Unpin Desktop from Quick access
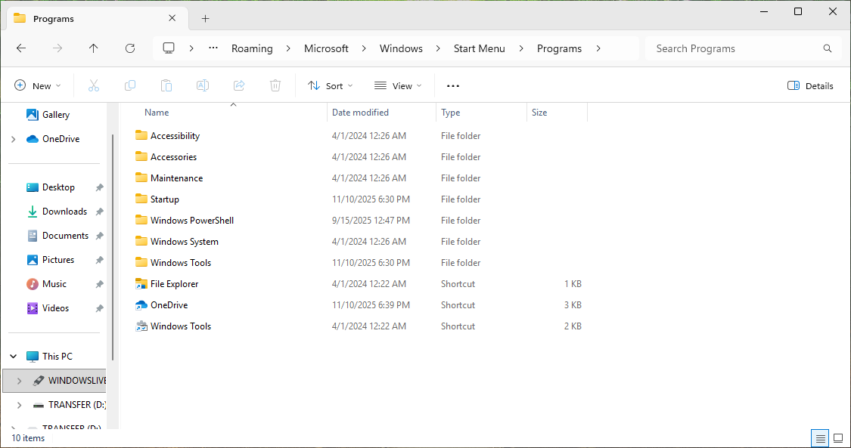The height and width of the screenshot is (448, 851). pos(99,187)
